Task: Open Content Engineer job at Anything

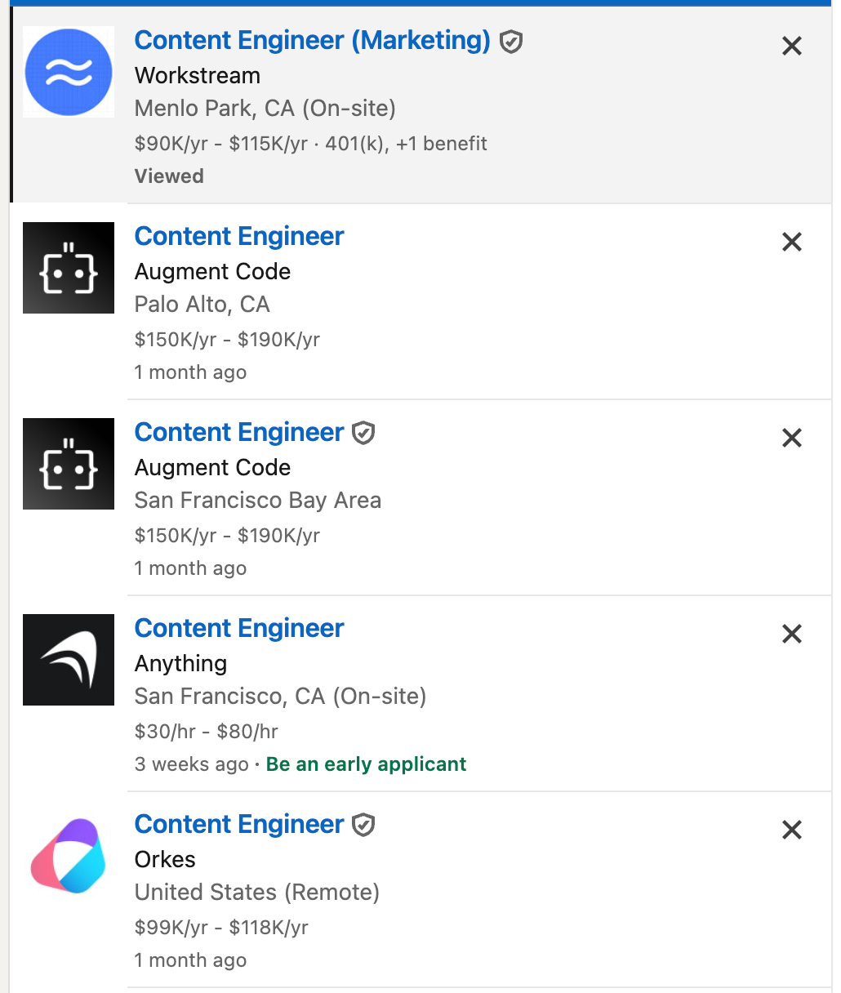Action: (239, 628)
